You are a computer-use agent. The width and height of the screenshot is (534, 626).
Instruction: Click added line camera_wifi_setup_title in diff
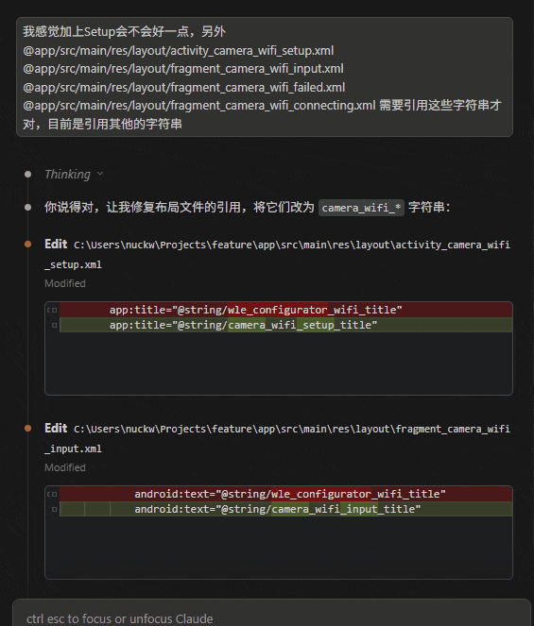tap(285, 325)
